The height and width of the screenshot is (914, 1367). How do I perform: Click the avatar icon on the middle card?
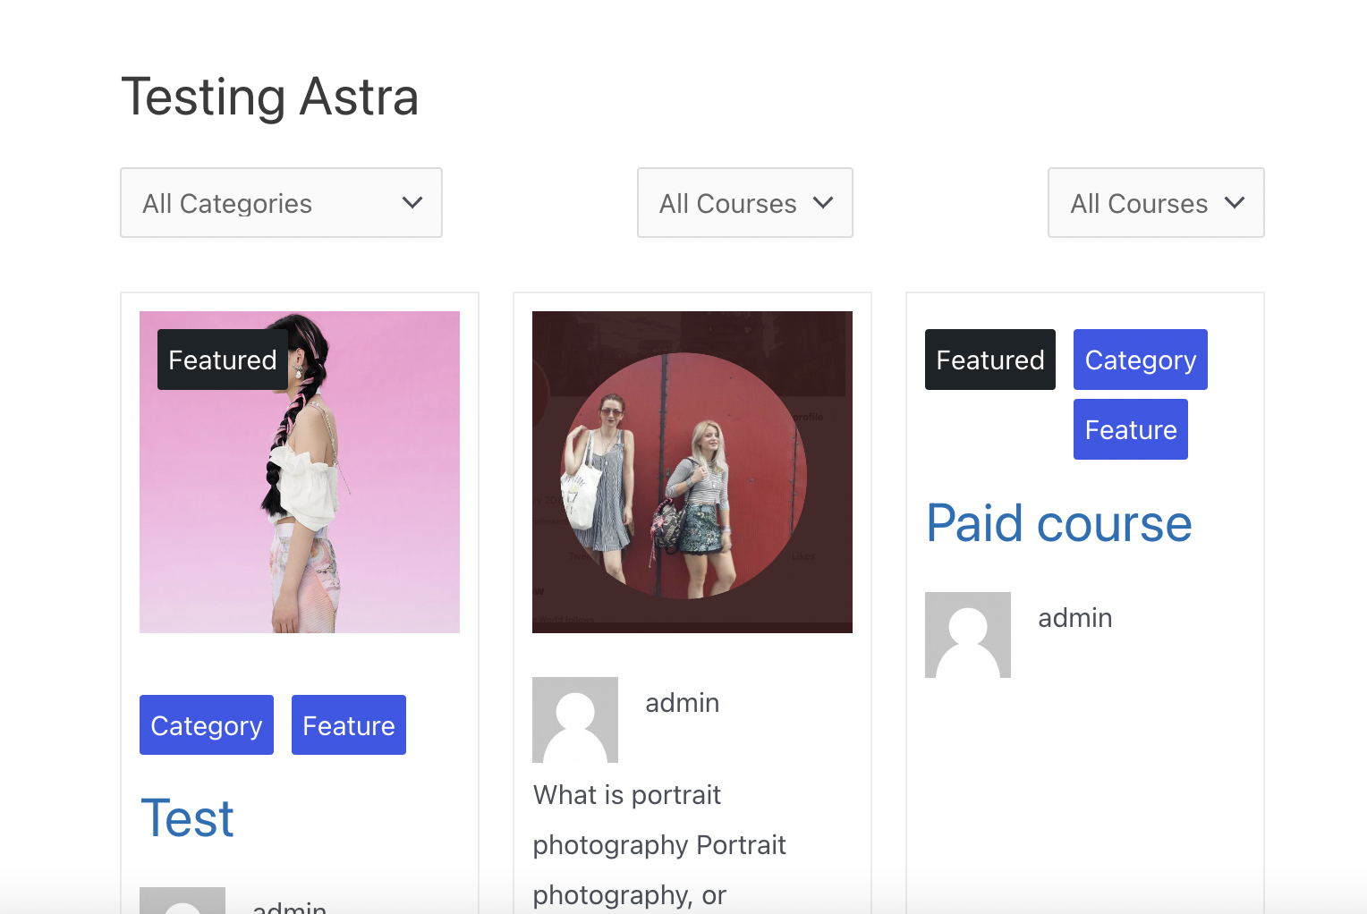click(x=574, y=720)
